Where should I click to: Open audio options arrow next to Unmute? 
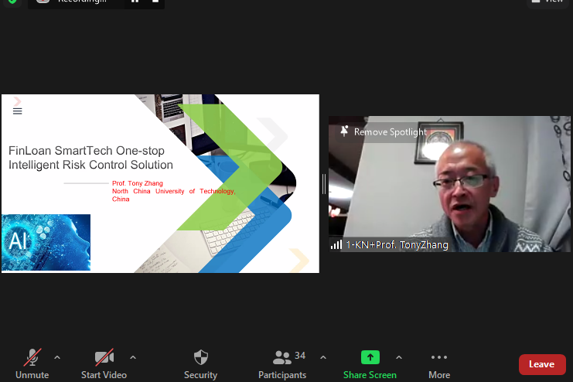pos(57,357)
